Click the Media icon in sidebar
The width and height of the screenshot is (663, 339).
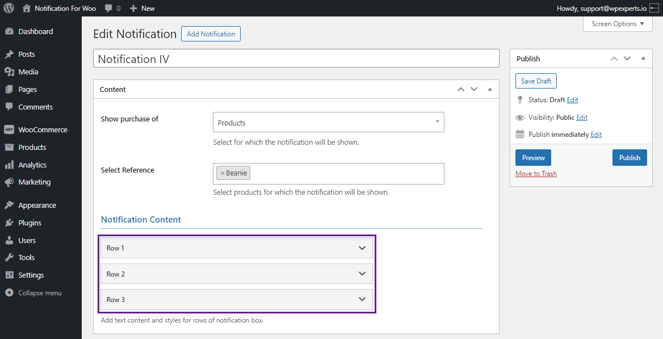[9, 72]
